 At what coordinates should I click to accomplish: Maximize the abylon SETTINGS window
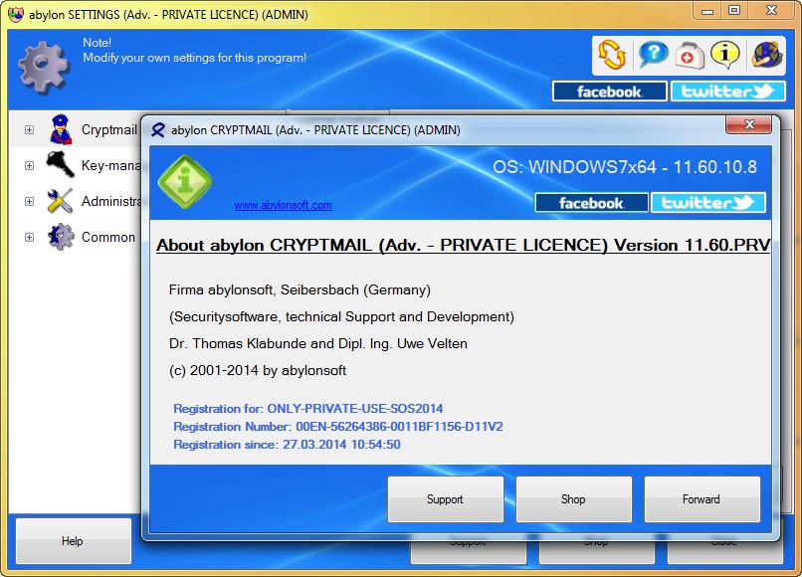(x=734, y=10)
